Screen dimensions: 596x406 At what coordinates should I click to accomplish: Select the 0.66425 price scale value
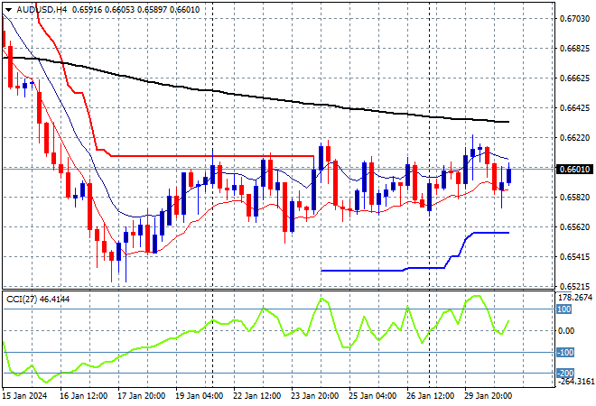pos(574,108)
